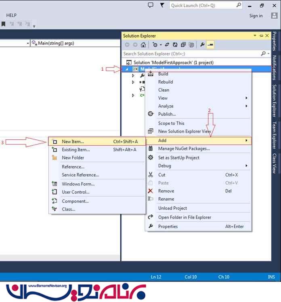Click the Sync with Active Document icon
Image resolution: width=281 pixels, height=302 pixels.
click(x=167, y=45)
